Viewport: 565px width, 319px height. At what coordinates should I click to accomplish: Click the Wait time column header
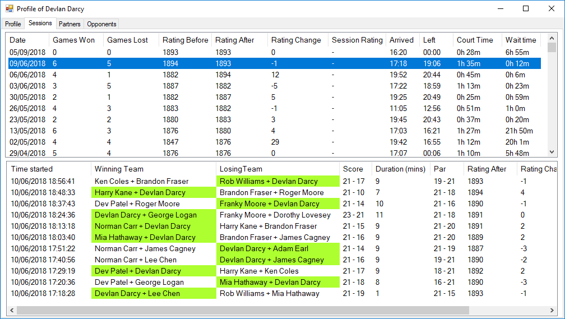[x=521, y=40]
